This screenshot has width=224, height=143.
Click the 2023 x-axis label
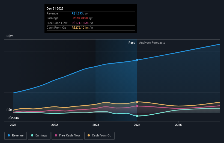coord(96,125)
